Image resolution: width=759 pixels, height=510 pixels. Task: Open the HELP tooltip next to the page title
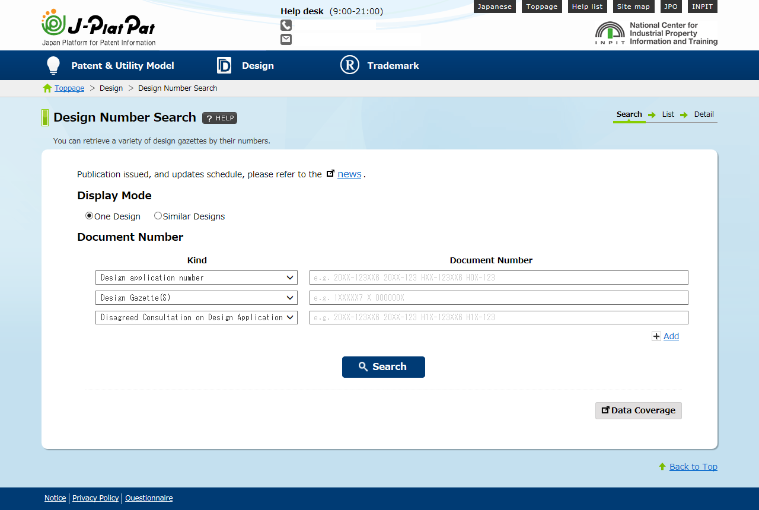point(219,118)
